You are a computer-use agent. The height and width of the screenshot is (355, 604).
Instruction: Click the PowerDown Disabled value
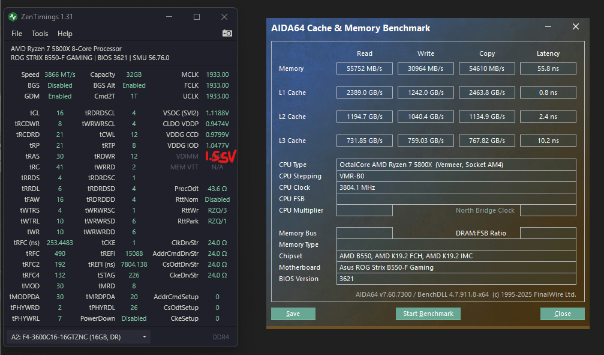point(134,318)
